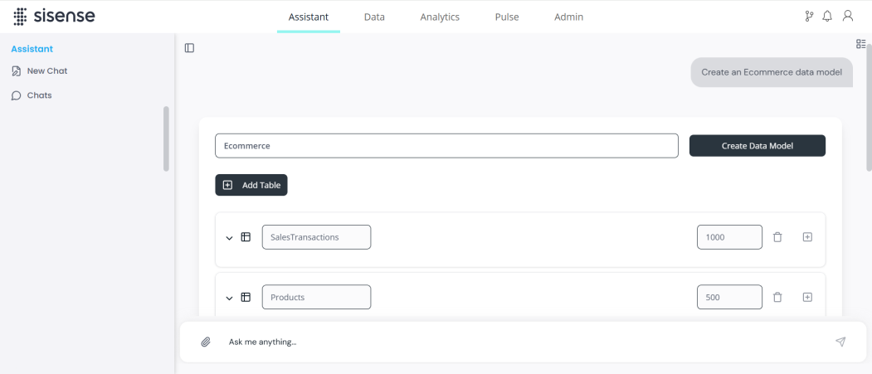Click the Create Data Model button
The width and height of the screenshot is (872, 374).
[758, 146]
